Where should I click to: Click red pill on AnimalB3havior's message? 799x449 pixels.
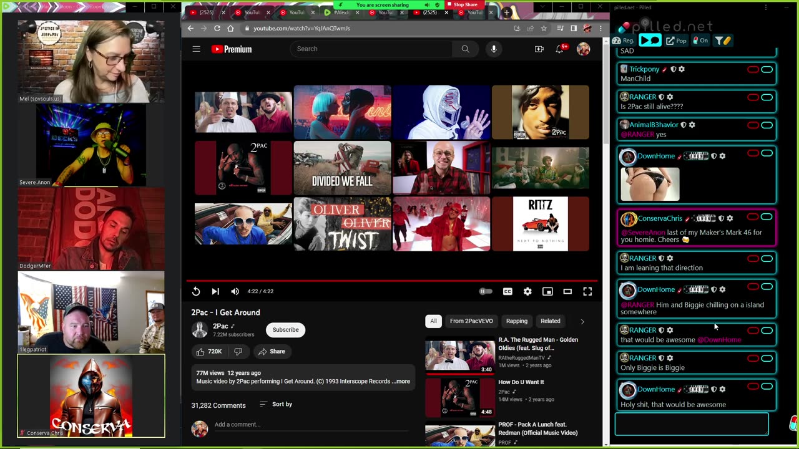753,125
